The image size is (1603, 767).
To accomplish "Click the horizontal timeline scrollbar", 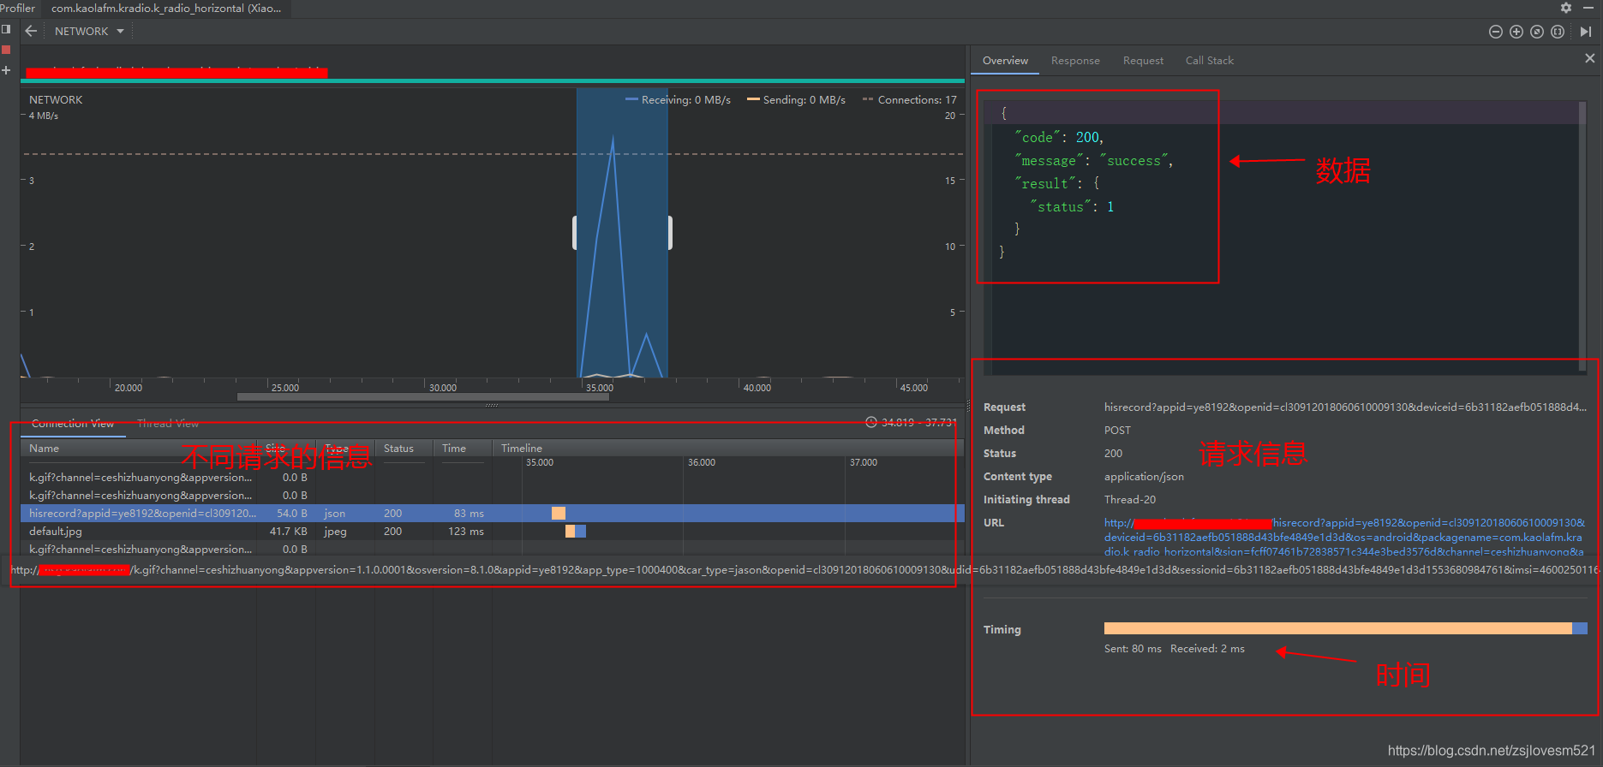I will pos(423,397).
